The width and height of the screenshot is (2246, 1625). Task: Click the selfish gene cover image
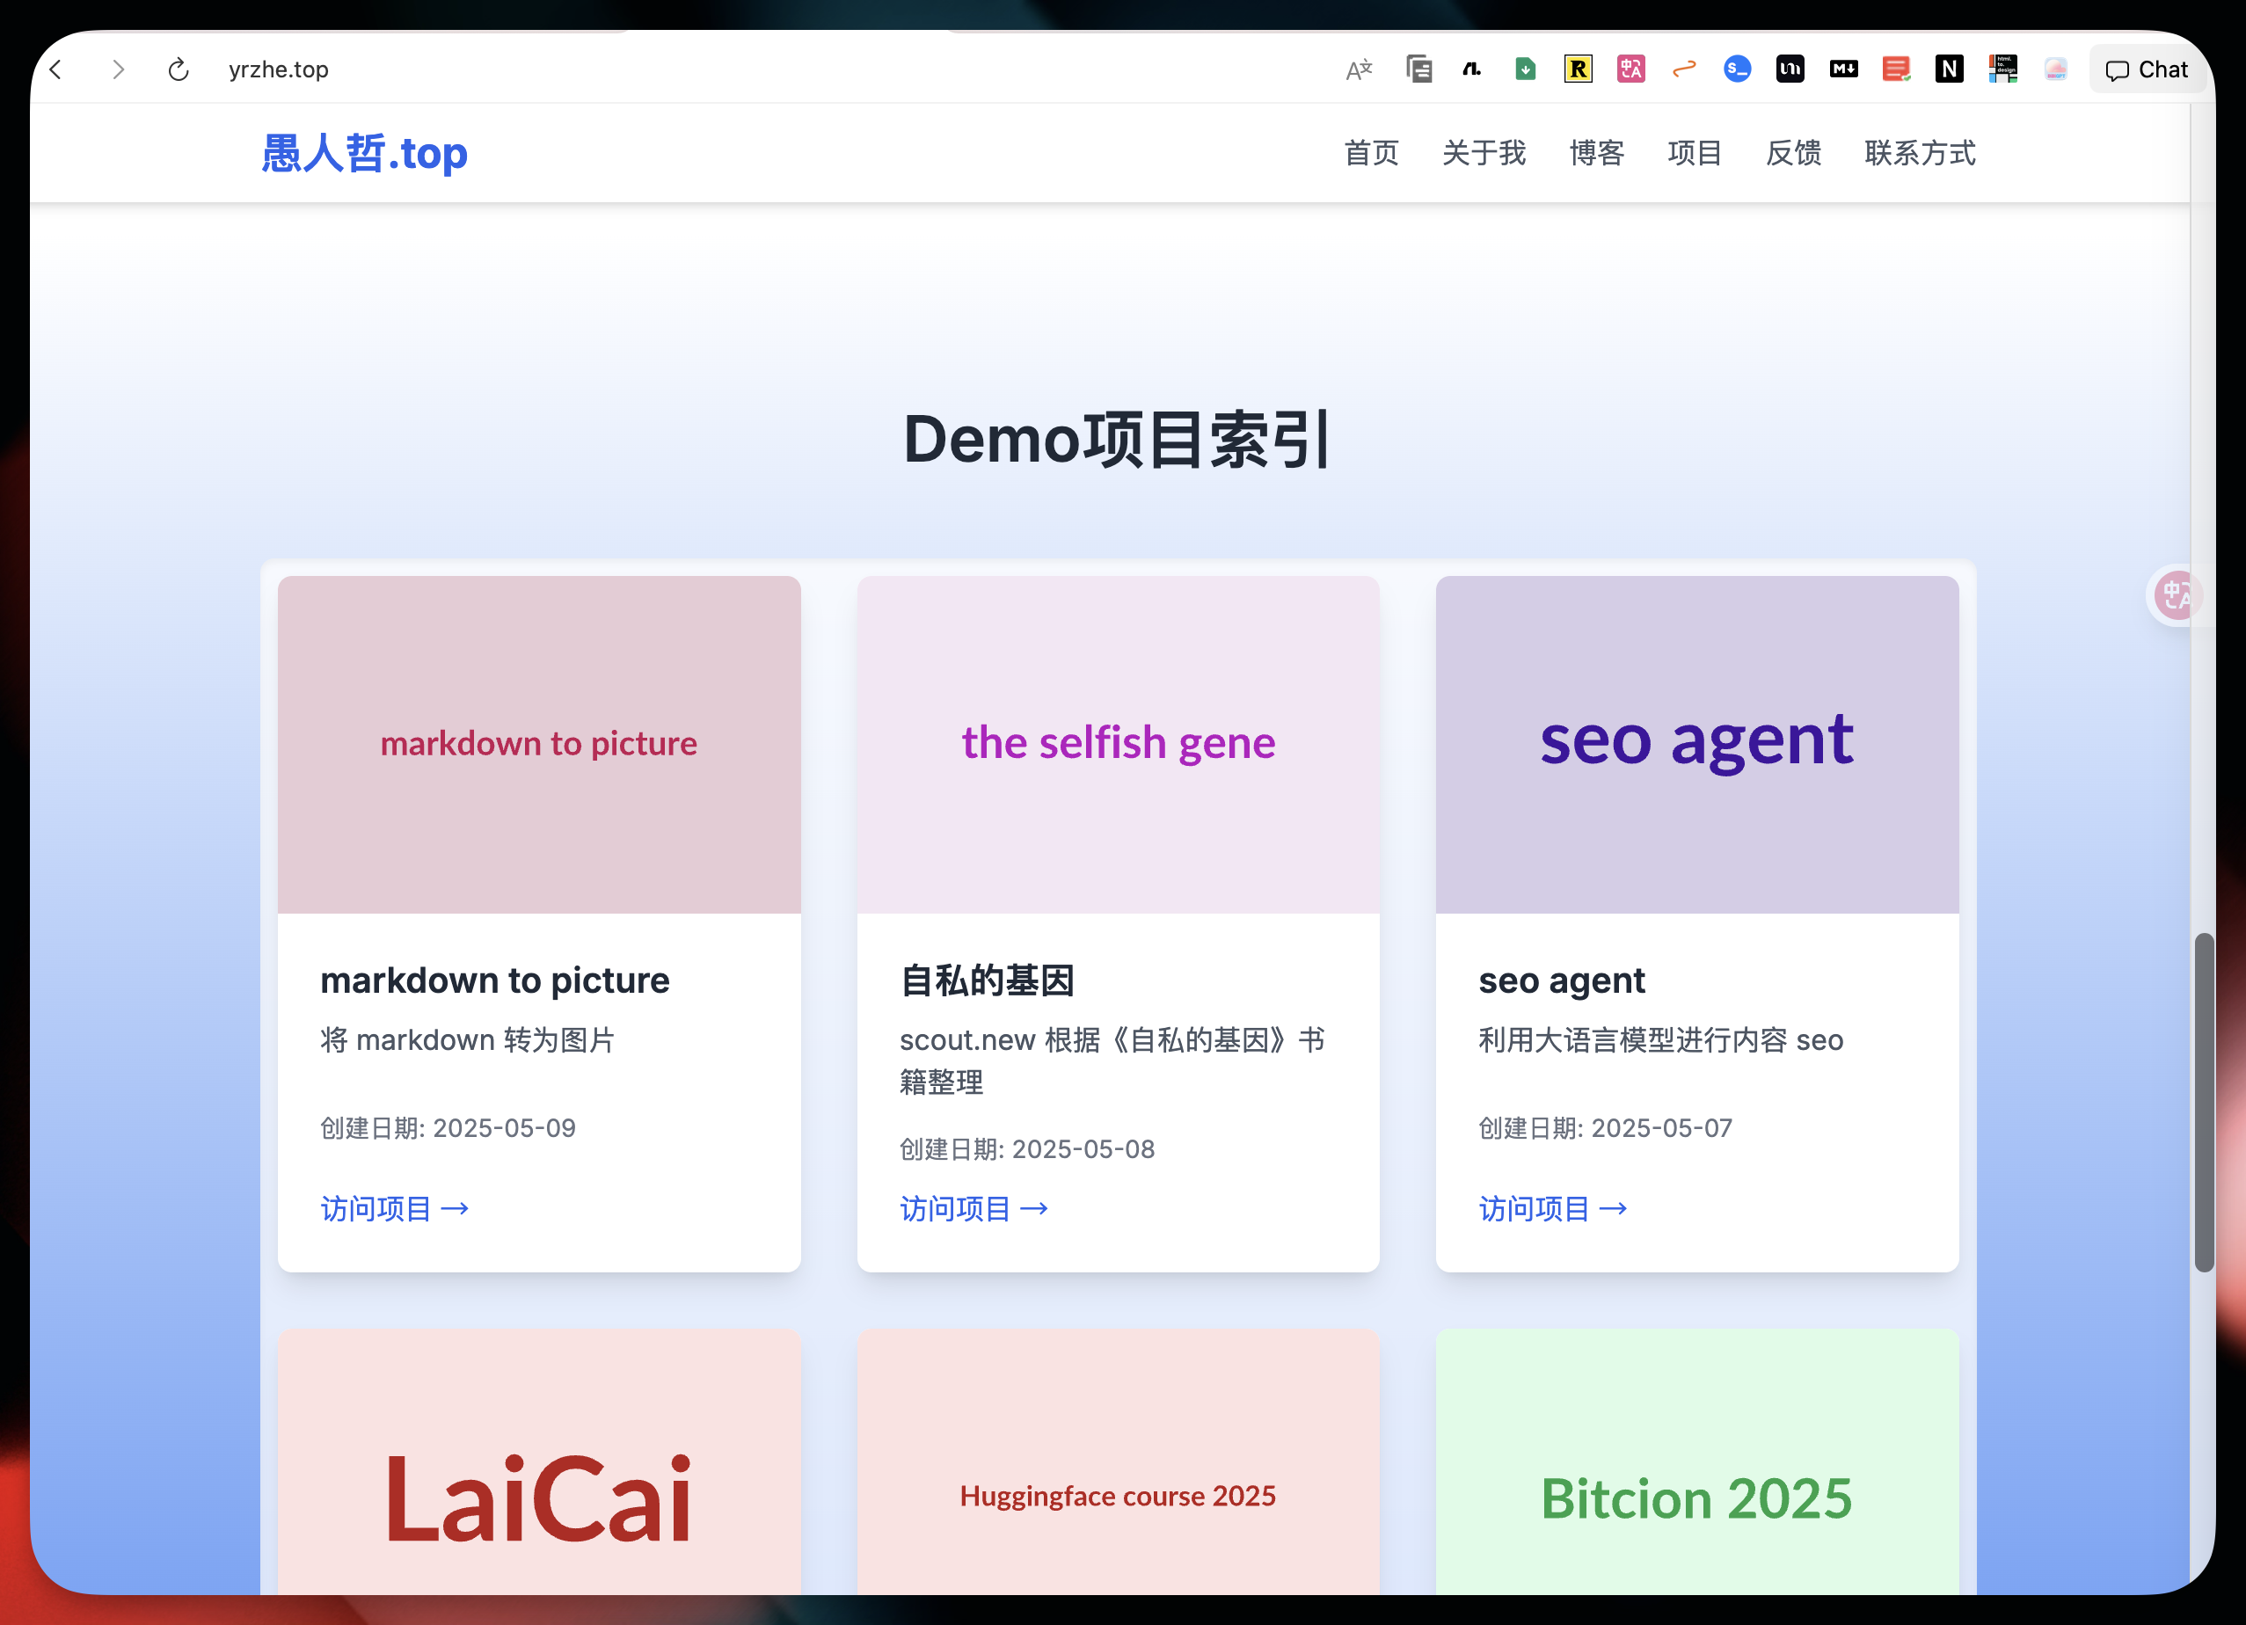pos(1118,745)
